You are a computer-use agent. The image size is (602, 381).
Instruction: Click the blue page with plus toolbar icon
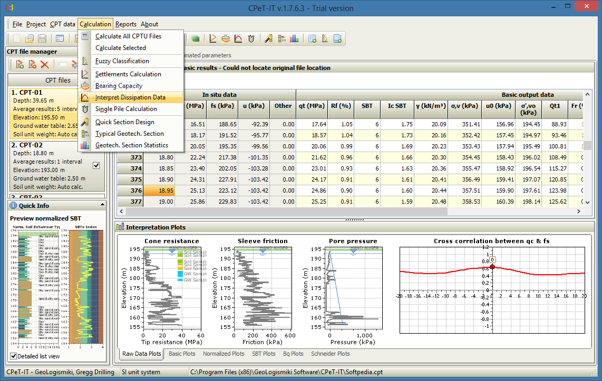point(337,38)
